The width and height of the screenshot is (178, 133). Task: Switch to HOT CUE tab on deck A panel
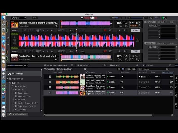[x=161, y=22]
